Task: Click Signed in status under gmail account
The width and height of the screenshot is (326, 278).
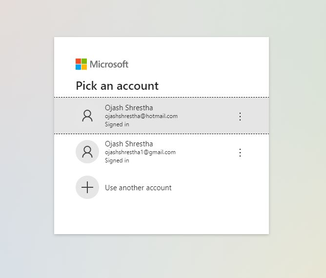Action: pos(117,160)
